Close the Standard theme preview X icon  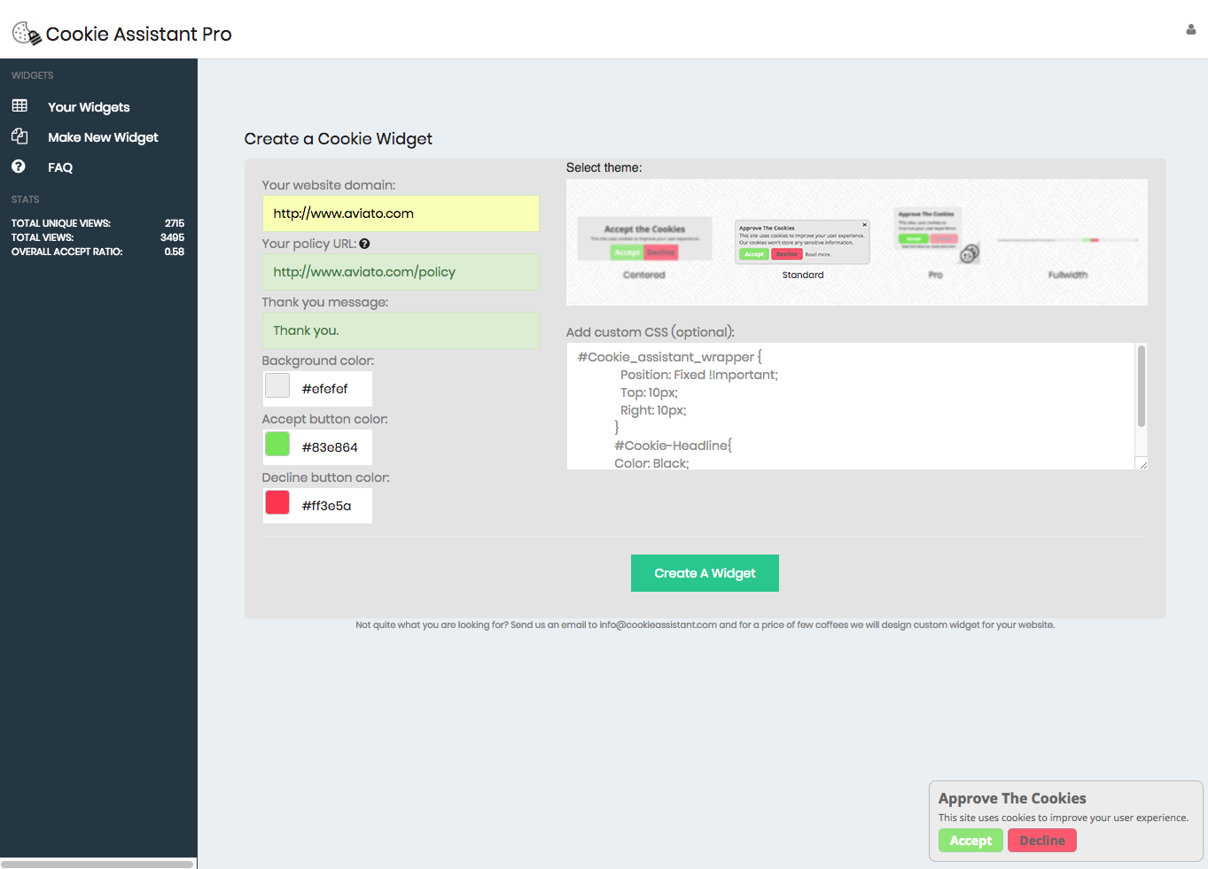[865, 225]
